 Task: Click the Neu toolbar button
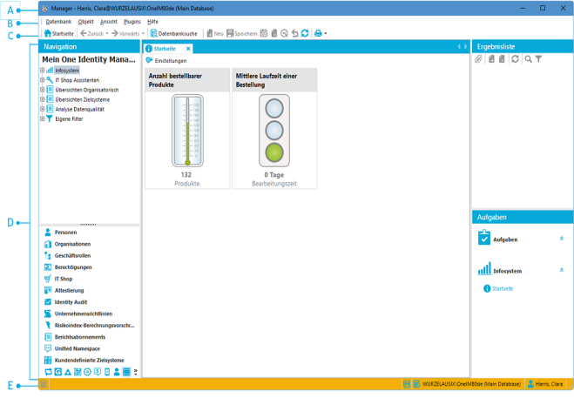[215, 33]
